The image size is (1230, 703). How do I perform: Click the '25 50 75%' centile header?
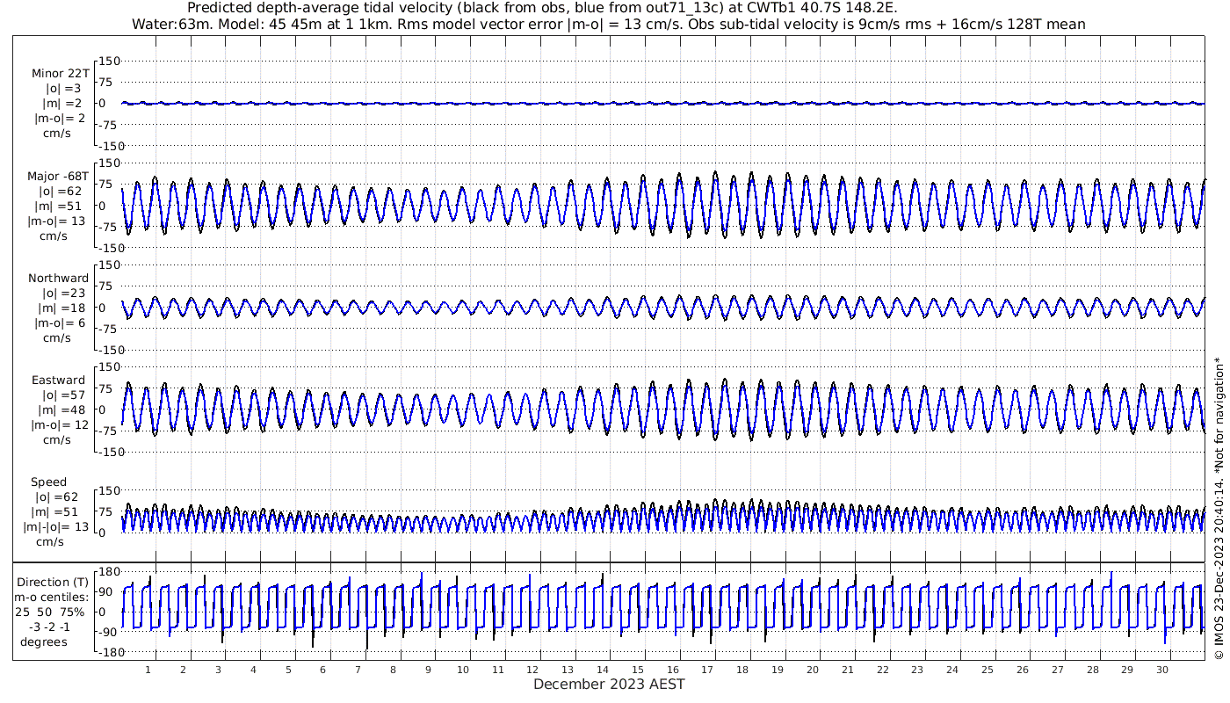point(50,611)
